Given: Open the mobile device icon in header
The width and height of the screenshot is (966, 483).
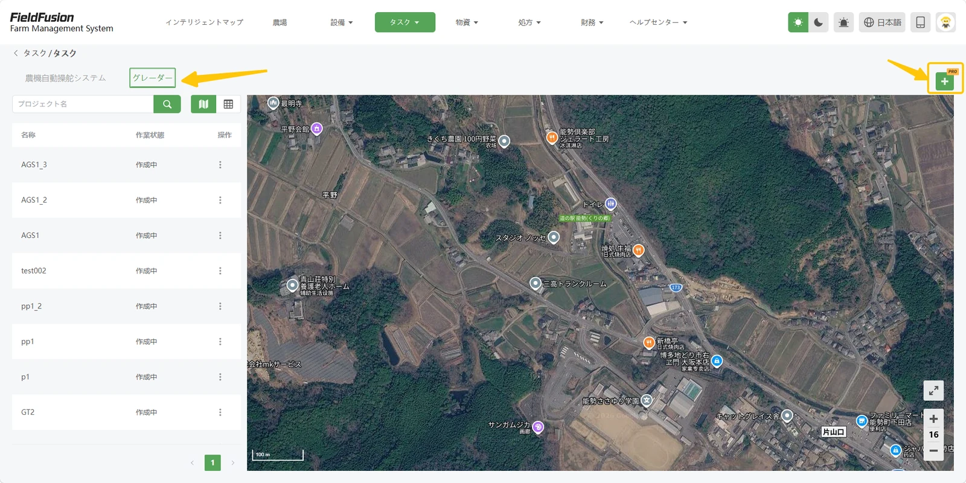Looking at the screenshot, I should [920, 22].
